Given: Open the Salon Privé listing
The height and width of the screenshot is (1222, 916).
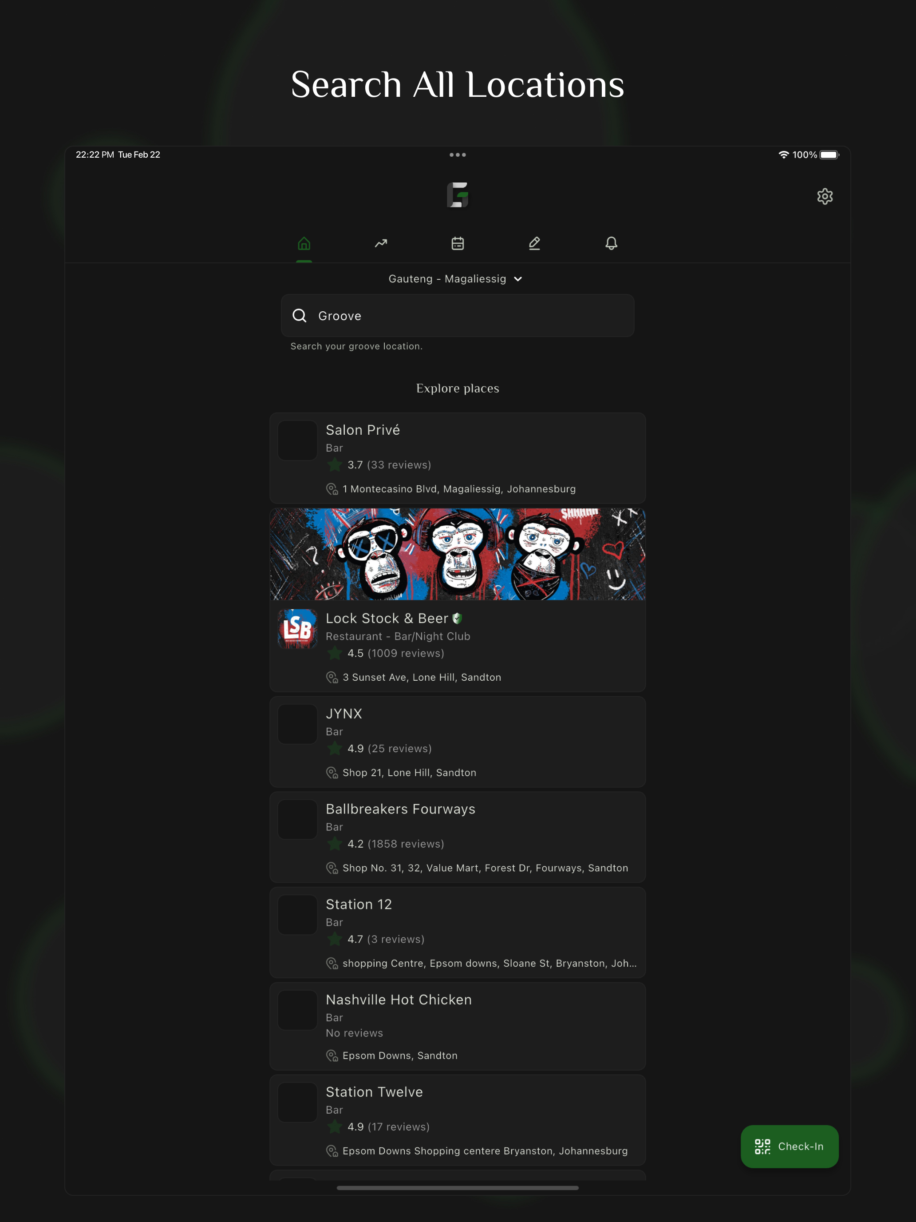Looking at the screenshot, I should tap(458, 458).
